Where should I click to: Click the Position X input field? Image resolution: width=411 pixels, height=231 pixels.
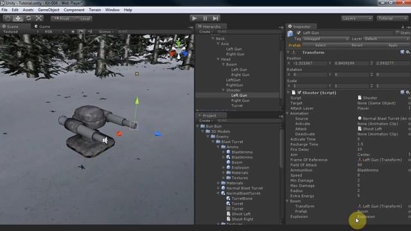coord(310,64)
